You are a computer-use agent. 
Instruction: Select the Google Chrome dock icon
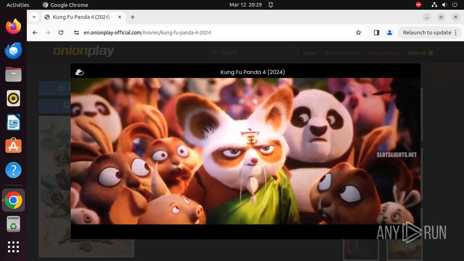coord(13,200)
